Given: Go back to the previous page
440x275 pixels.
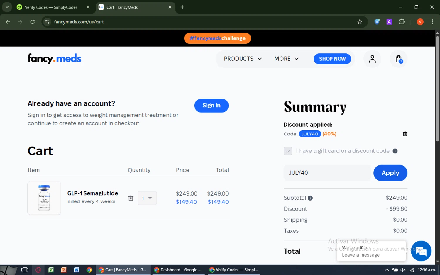Looking at the screenshot, I should coord(8,22).
